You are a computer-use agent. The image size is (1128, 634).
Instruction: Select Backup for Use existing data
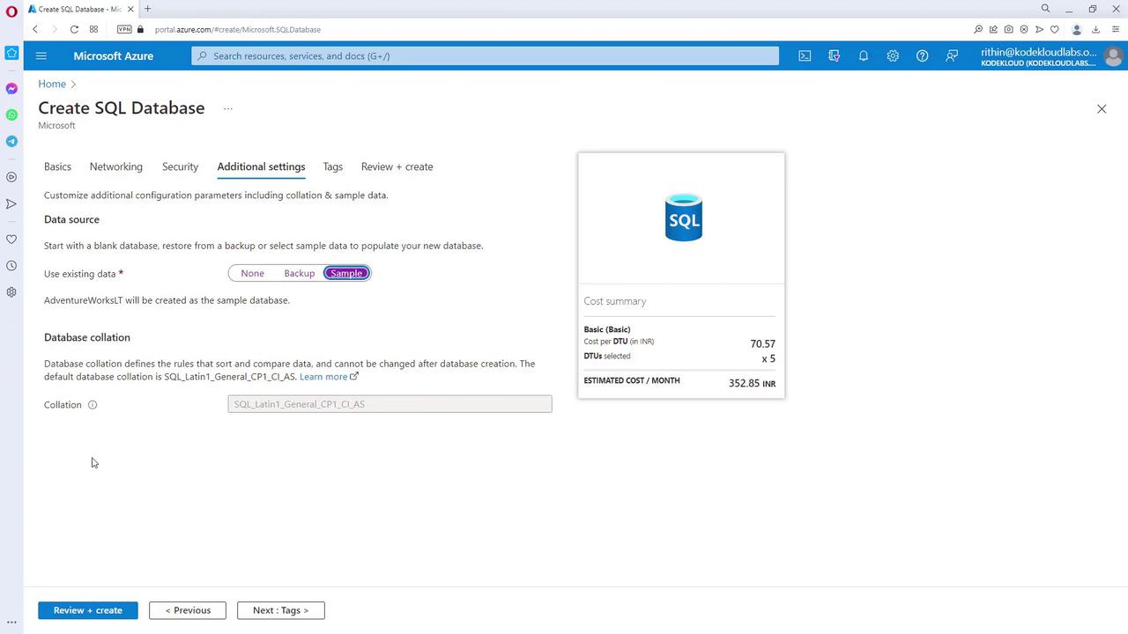pos(300,273)
